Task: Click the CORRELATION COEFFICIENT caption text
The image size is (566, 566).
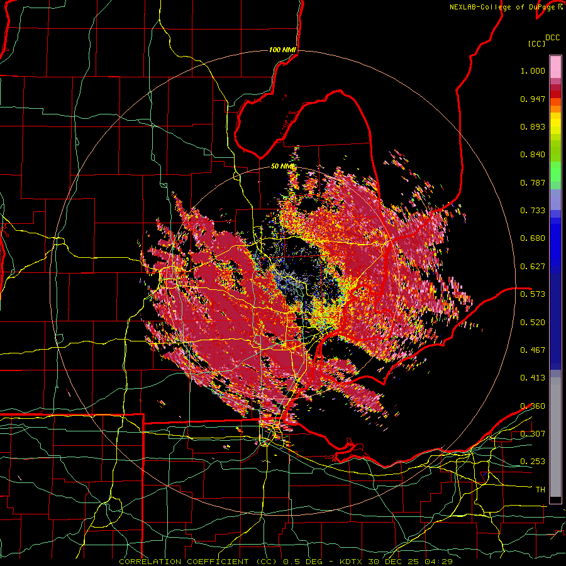Action: (184, 562)
